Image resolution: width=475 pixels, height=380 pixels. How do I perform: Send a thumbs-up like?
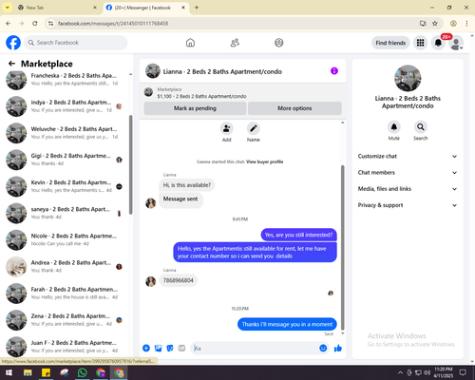coord(338,349)
